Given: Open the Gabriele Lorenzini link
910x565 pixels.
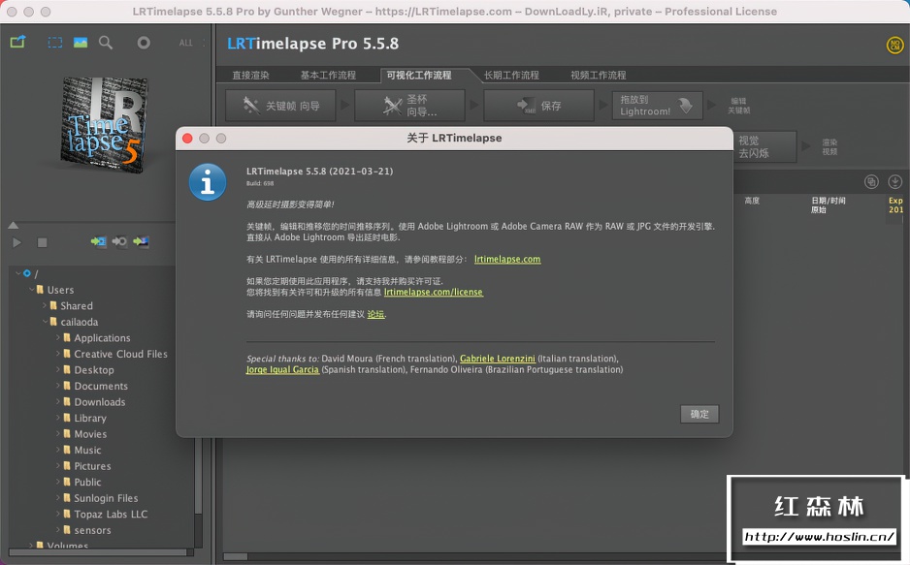Looking at the screenshot, I should [498, 359].
